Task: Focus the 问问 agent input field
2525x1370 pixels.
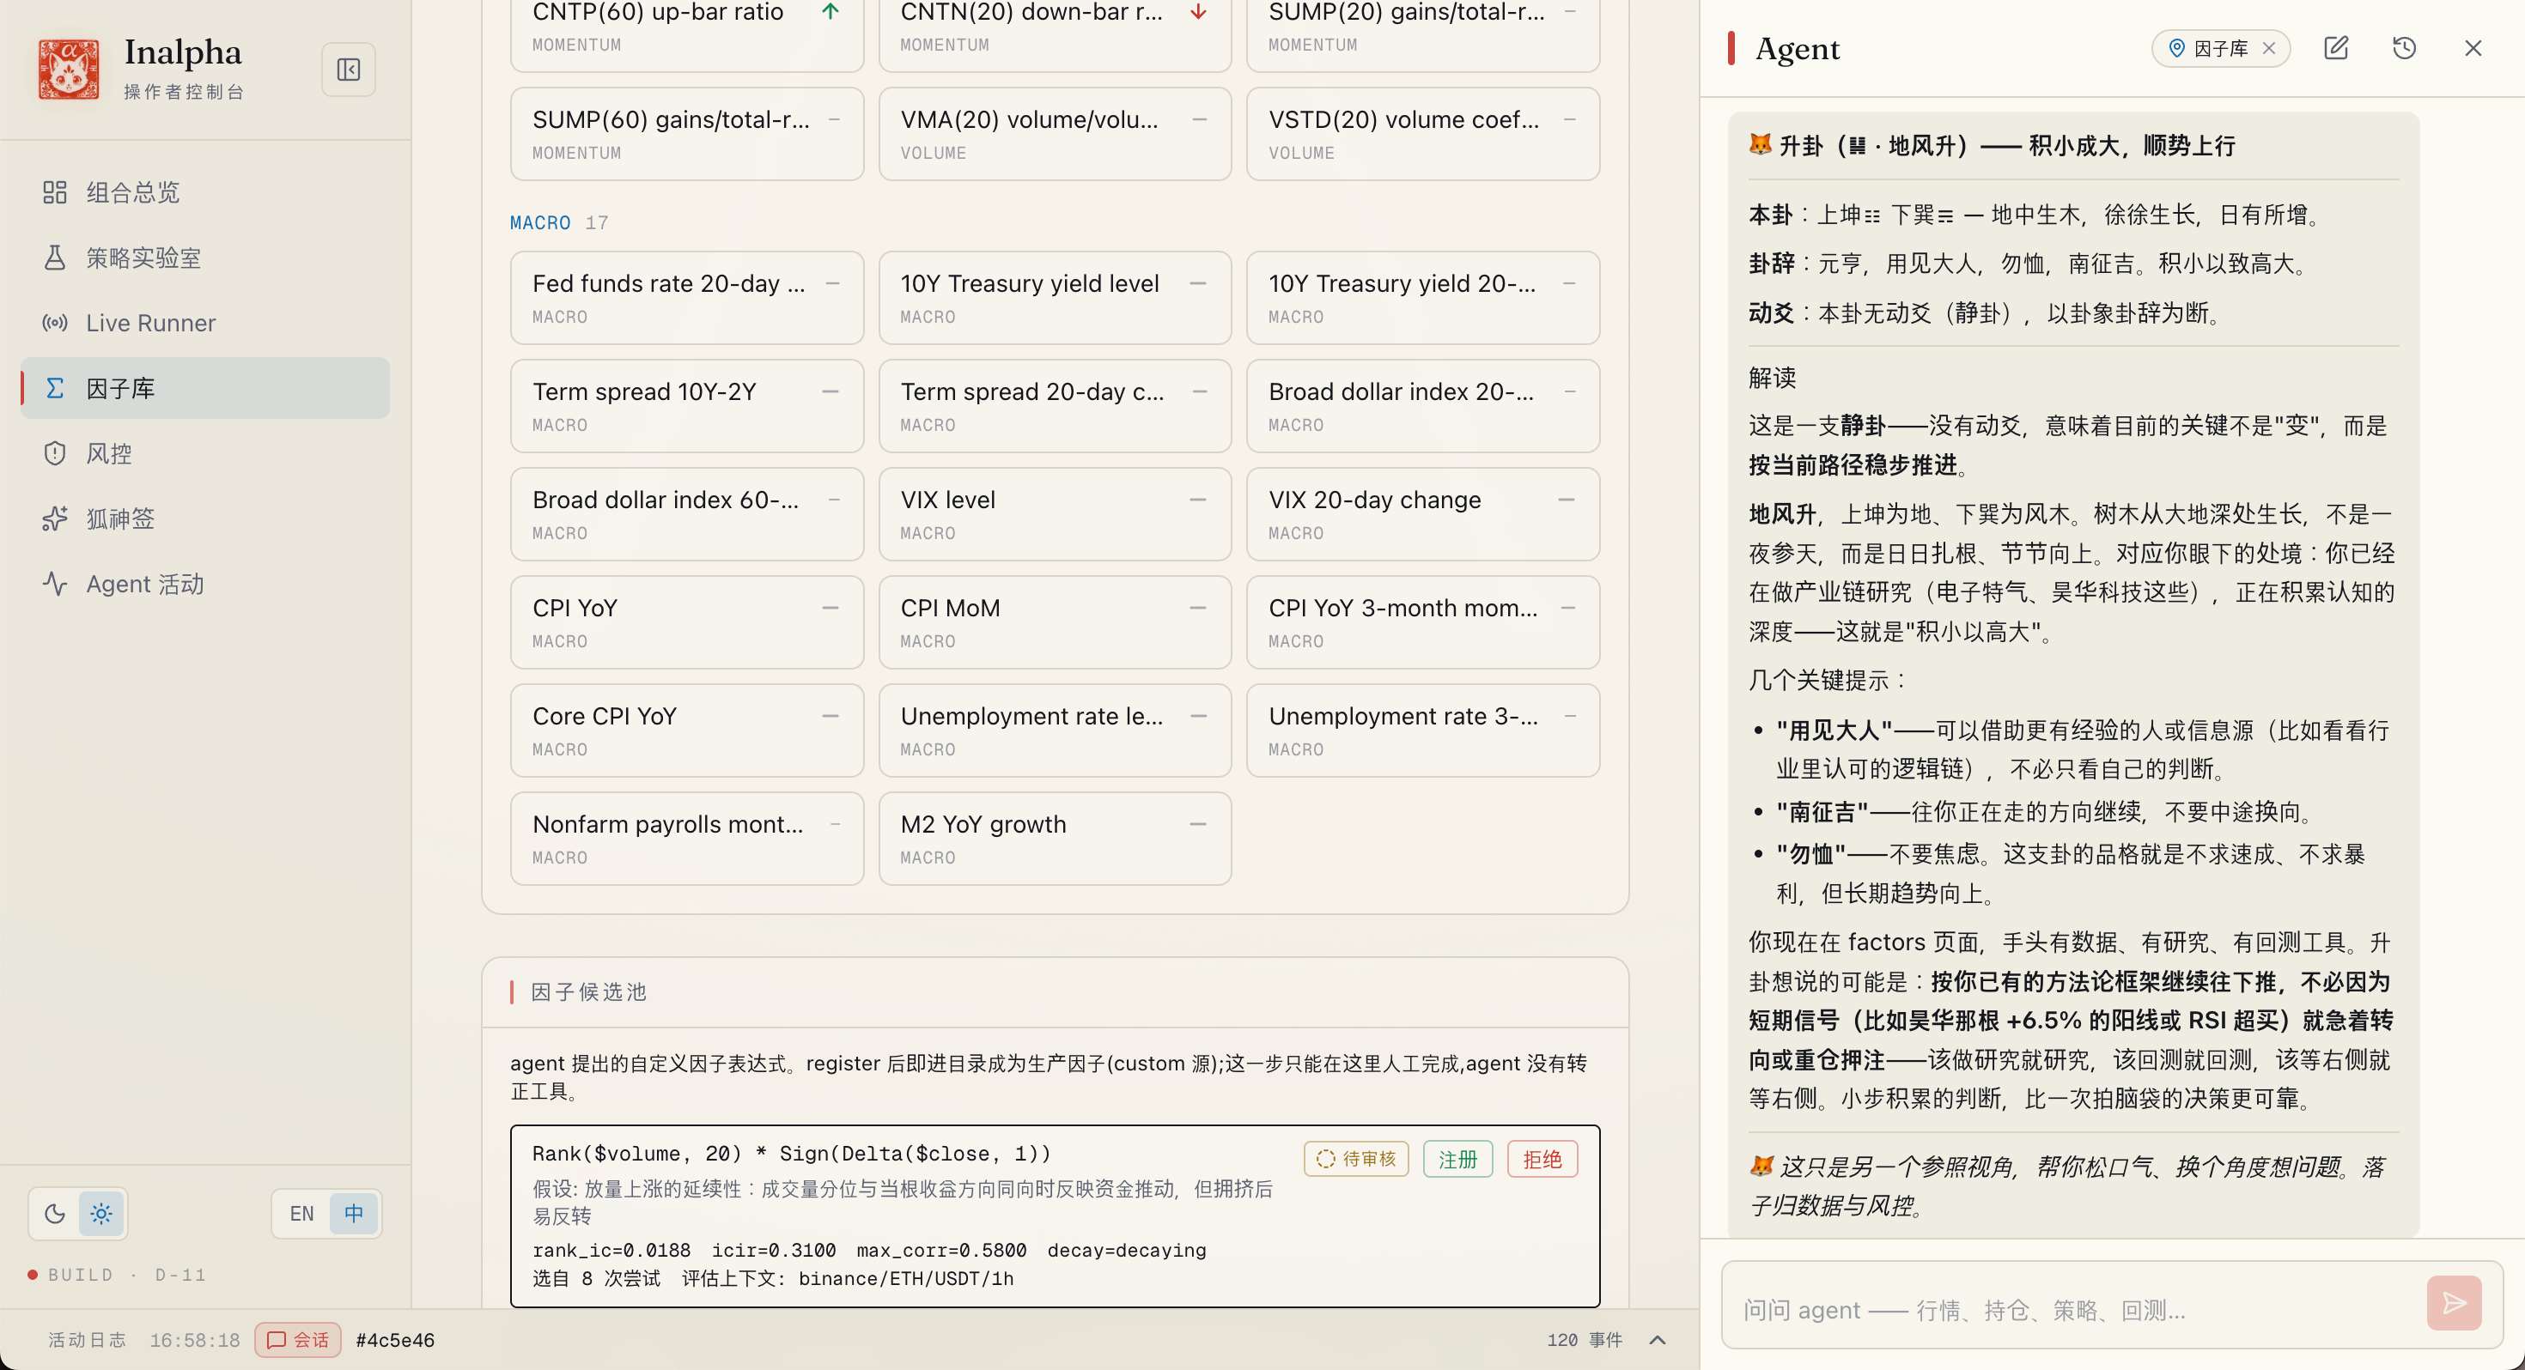Action: click(2068, 1309)
